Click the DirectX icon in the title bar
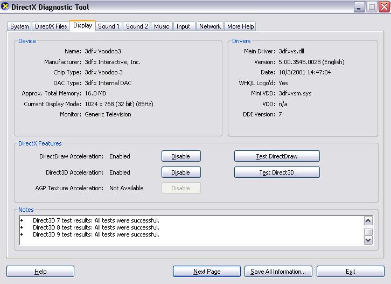Image resolution: width=391 pixels, height=284 pixels. [x=5, y=6]
